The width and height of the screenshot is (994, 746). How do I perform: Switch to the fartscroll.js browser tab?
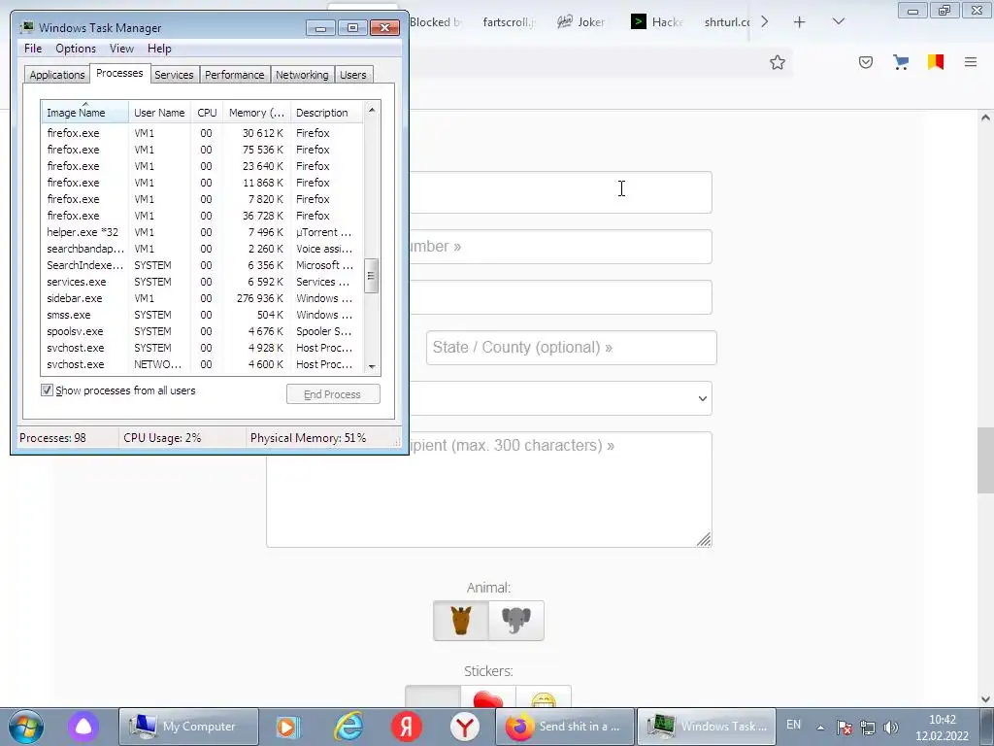pos(509,21)
